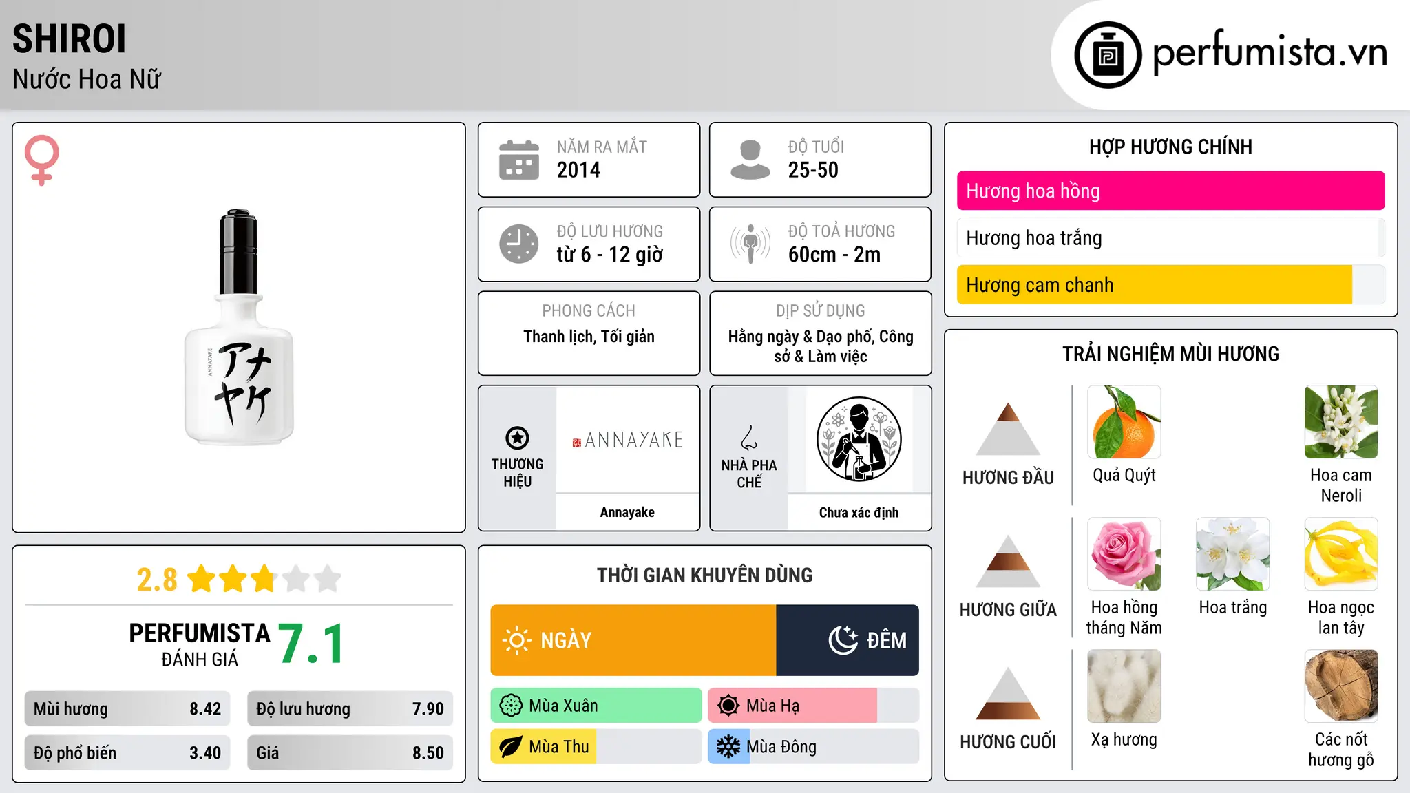Click the age range 25-50
1410x793 pixels.
813,170
